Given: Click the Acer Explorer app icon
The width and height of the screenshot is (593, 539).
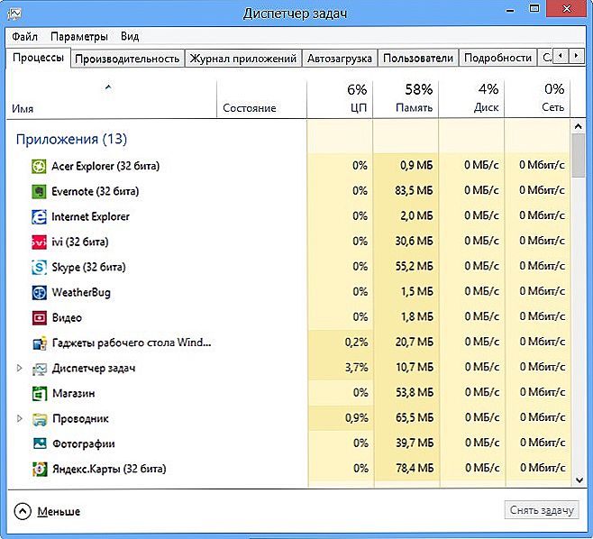Looking at the screenshot, I should pyautogui.click(x=39, y=166).
